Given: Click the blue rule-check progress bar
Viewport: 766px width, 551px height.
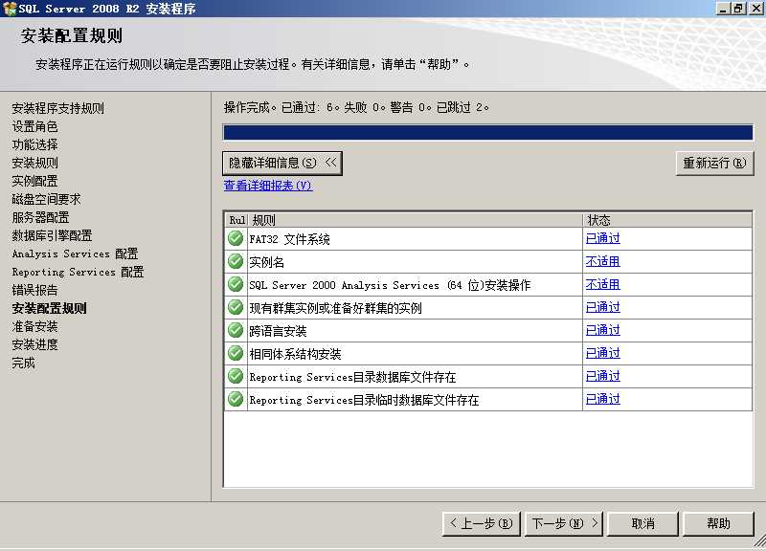Looking at the screenshot, I should pos(487,132).
